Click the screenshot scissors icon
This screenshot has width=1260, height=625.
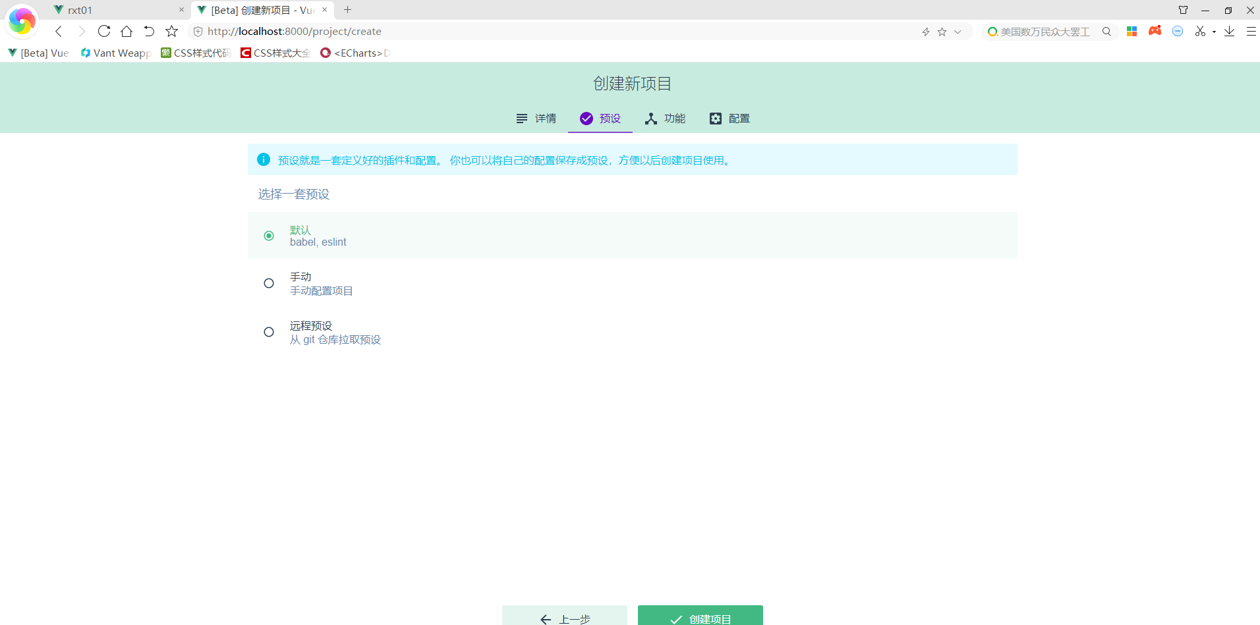(x=1201, y=31)
